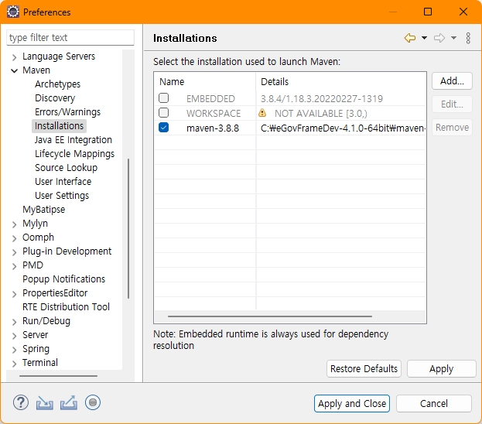Open the Help question mark icon

click(x=21, y=402)
